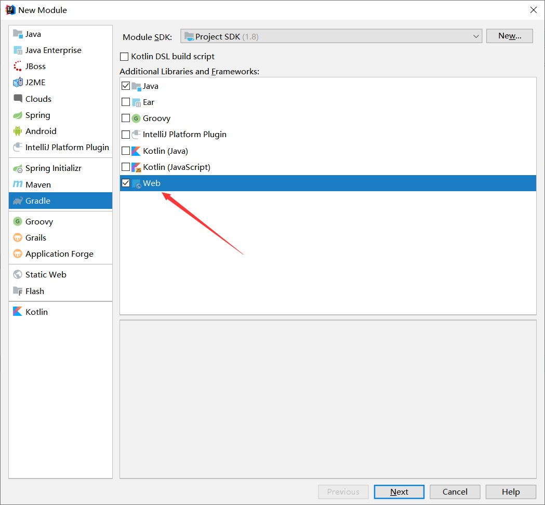545x505 pixels.
Task: Click the Kotlin (Java) framework icon
Action: 137,151
